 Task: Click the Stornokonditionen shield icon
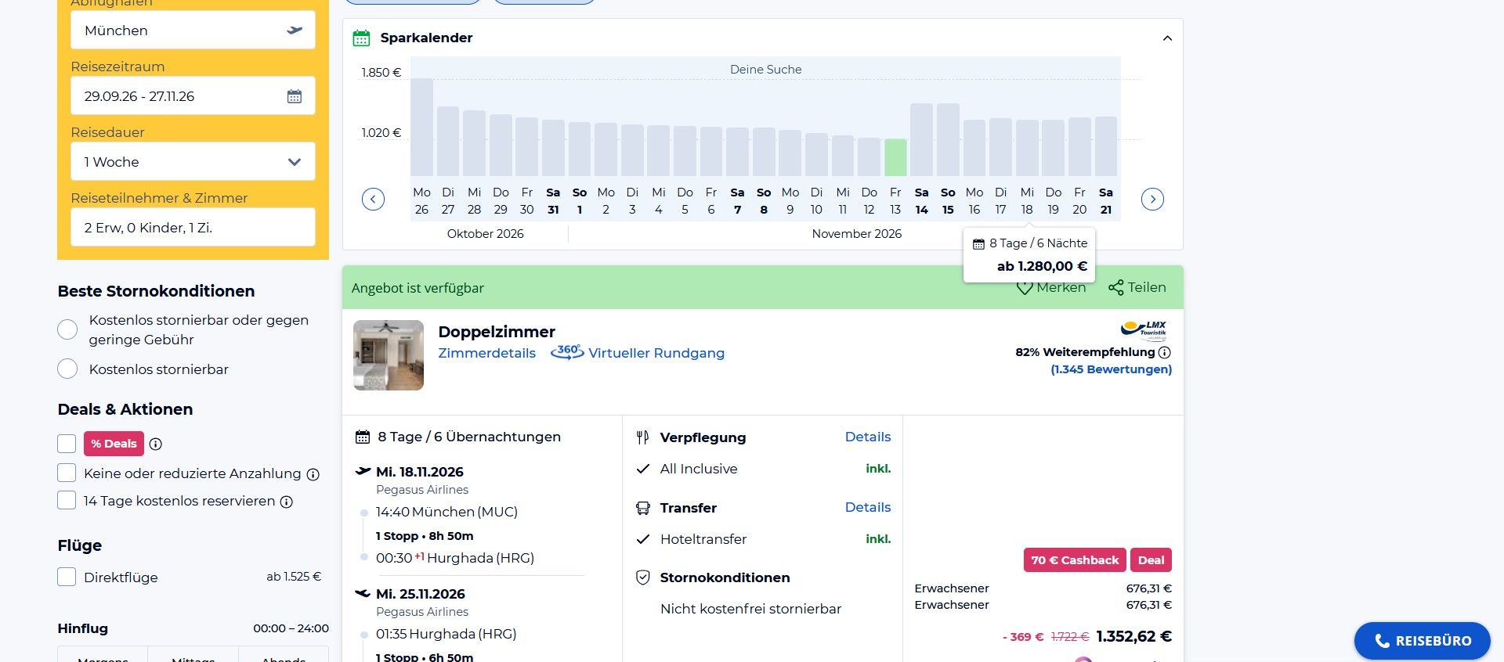642,577
